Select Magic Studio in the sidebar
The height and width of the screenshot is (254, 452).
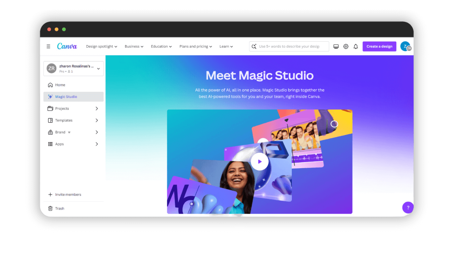point(66,97)
